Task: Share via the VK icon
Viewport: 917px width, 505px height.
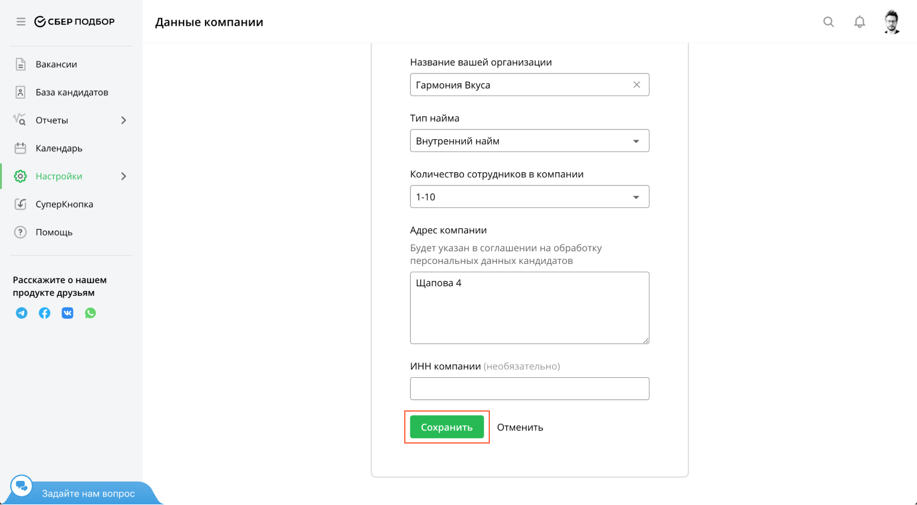Action: coord(68,313)
